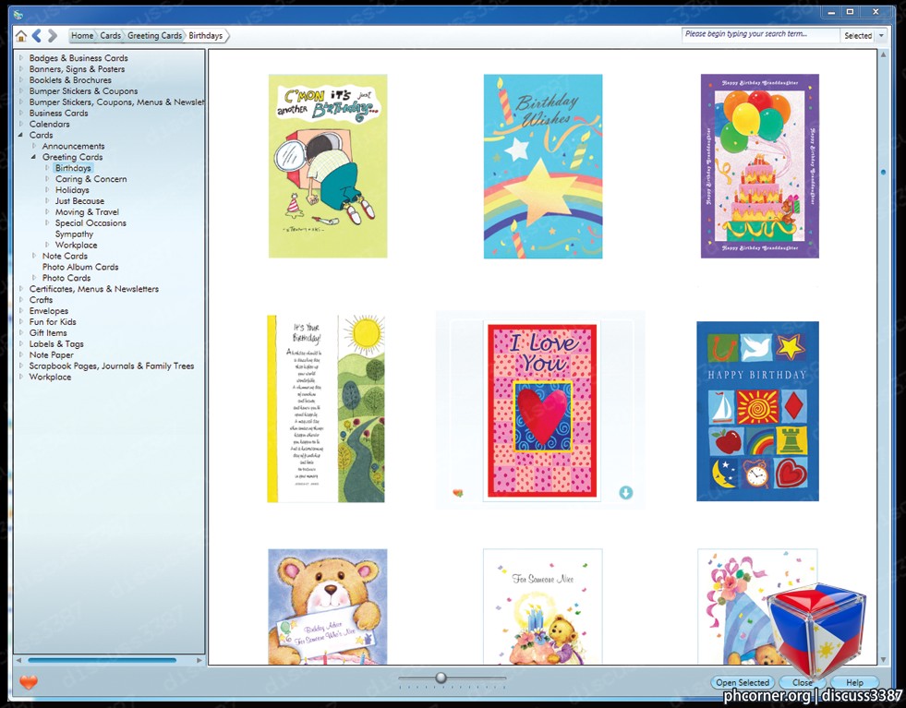Click the thumbnail zoom slider handle
This screenshot has width=906, height=708.
click(x=441, y=678)
